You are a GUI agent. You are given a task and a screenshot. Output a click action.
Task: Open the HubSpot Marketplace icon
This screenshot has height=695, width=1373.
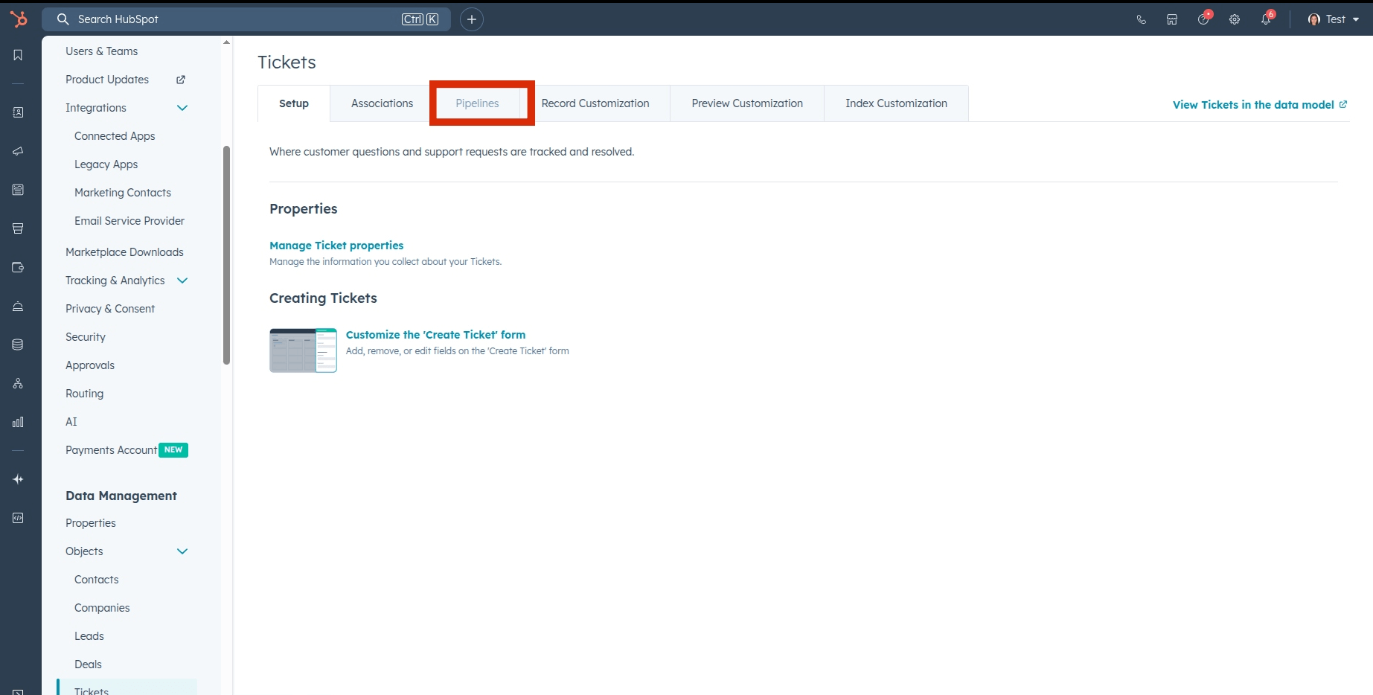(x=1171, y=19)
